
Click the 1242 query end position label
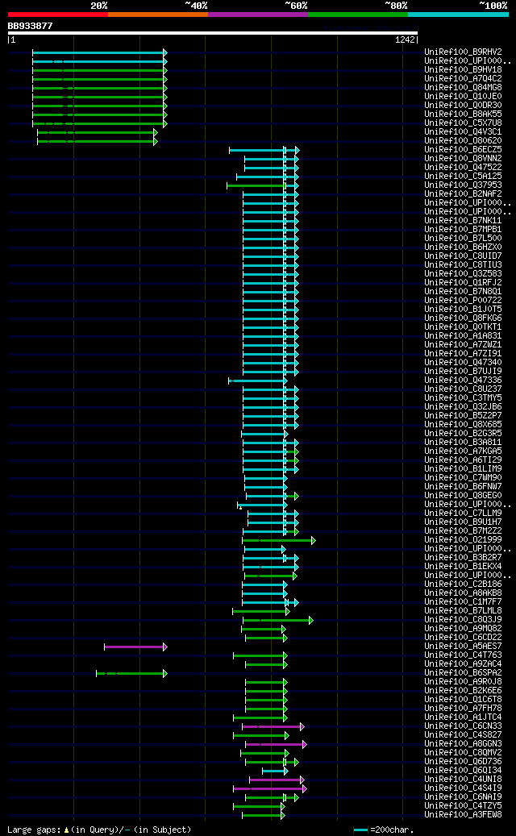tap(405, 40)
